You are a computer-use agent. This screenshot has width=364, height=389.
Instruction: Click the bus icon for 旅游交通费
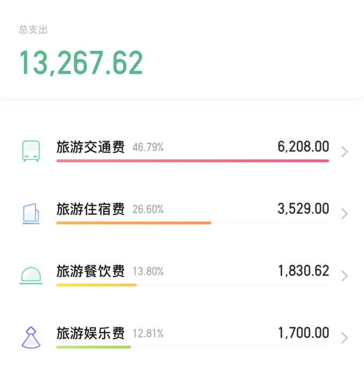(31, 151)
